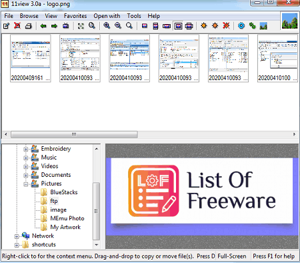Click the small landscape picture toolbar icon
The height and width of the screenshot is (263, 300).
263,26
